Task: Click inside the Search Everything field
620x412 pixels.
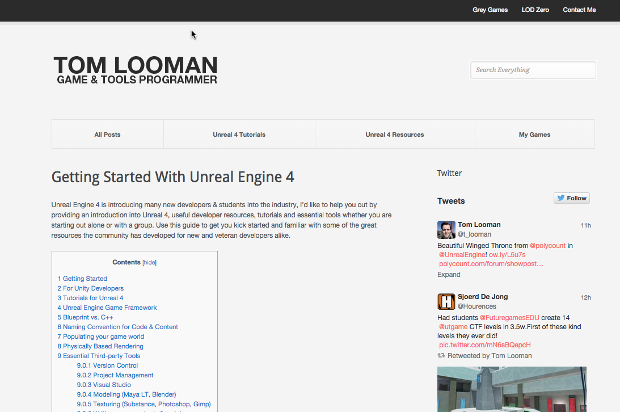Action: pos(533,70)
